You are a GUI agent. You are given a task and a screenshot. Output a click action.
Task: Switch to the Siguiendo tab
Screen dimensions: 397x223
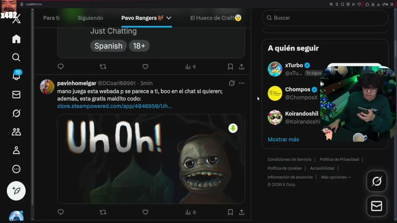click(90, 18)
